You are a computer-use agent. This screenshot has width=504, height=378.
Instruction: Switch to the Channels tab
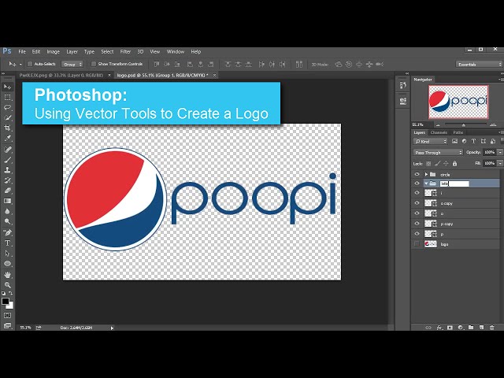(439, 132)
